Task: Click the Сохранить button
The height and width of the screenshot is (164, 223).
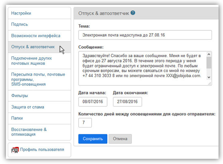Action: pos(93,139)
